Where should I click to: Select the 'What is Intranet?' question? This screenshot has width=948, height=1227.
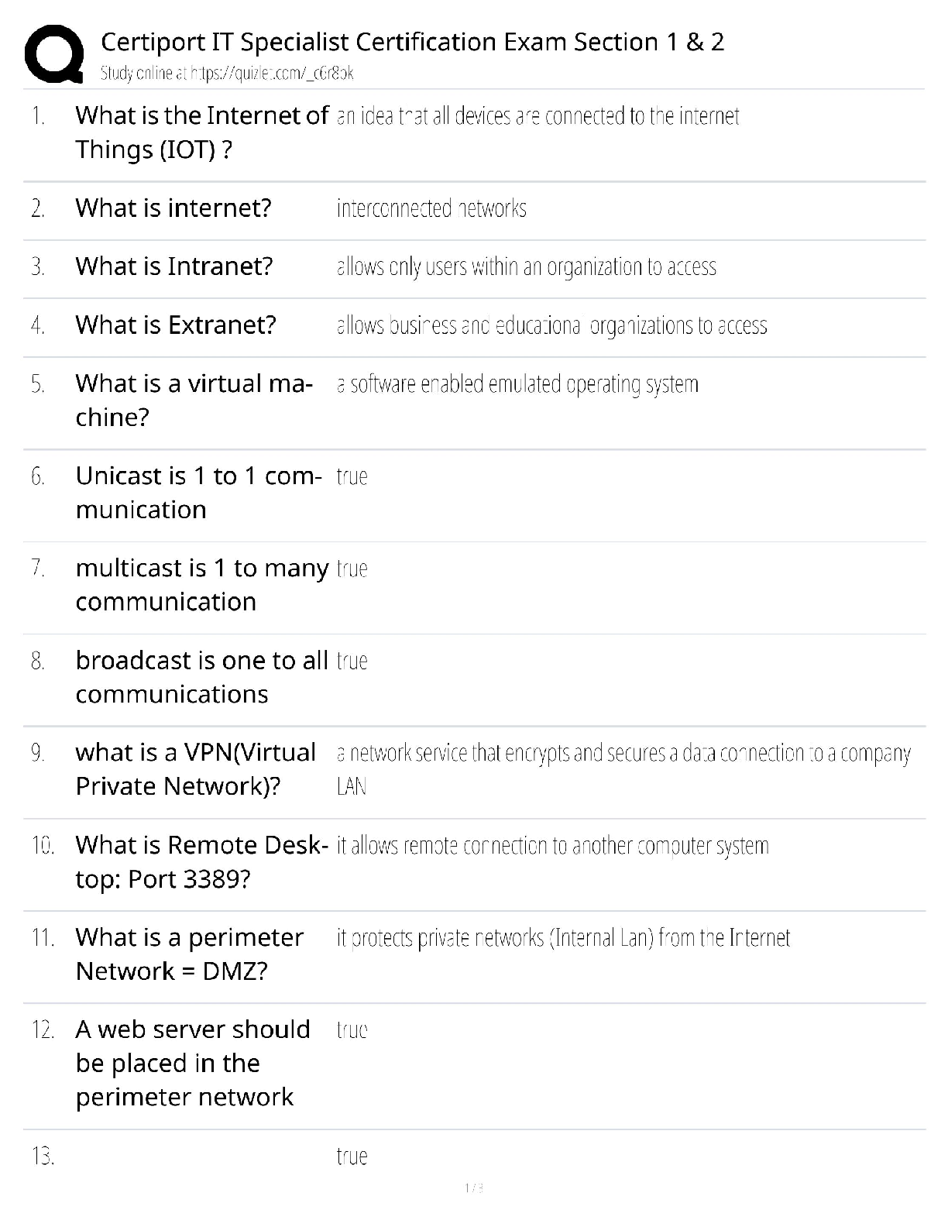tap(174, 266)
